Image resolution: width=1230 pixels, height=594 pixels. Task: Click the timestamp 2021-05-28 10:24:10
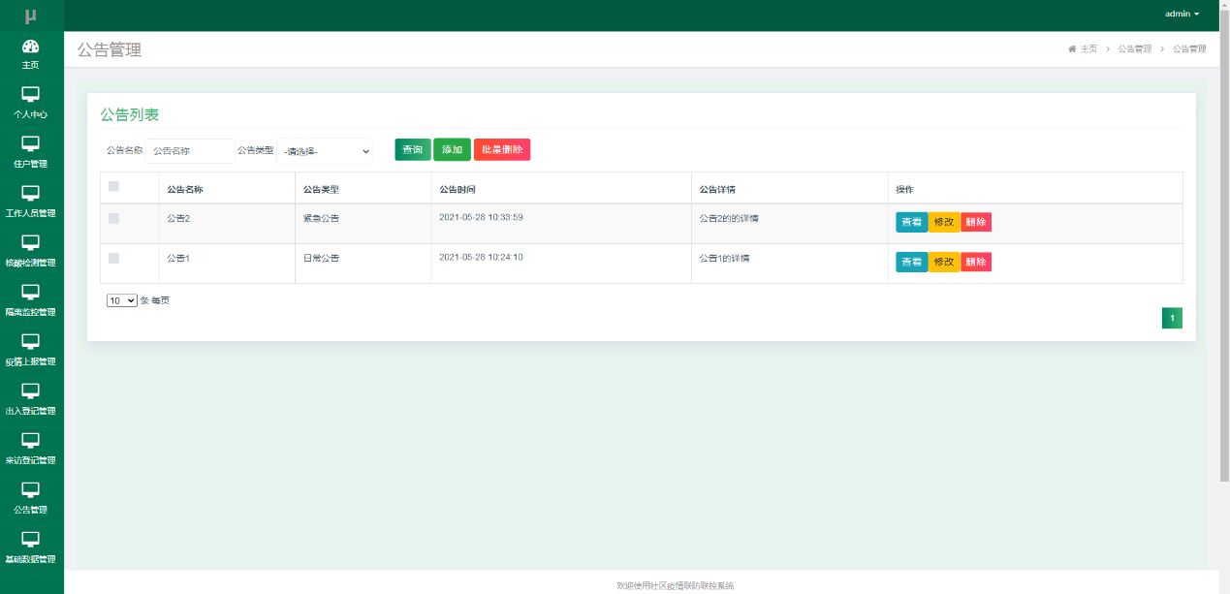pos(481,257)
